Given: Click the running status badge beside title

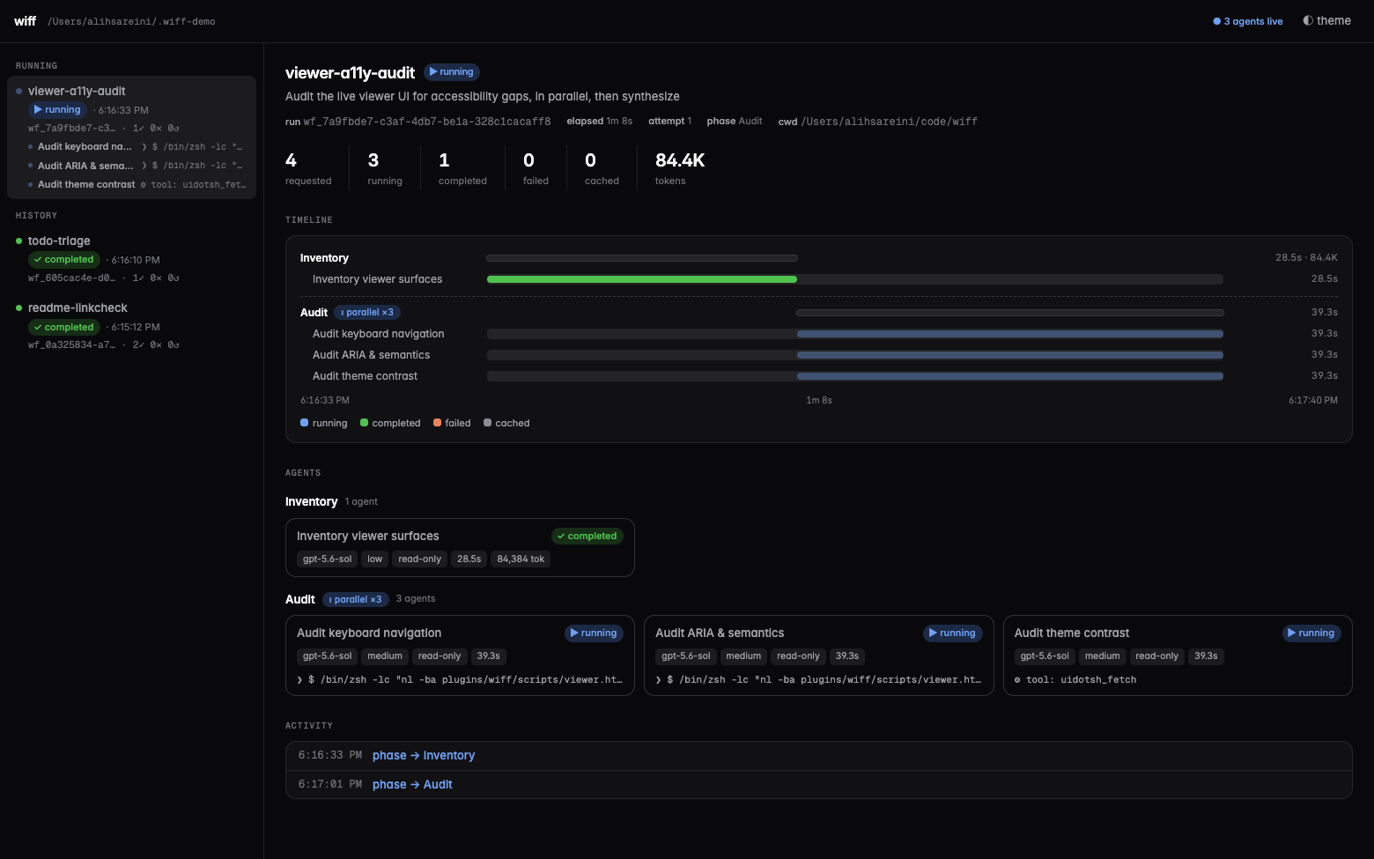Looking at the screenshot, I should click(452, 72).
